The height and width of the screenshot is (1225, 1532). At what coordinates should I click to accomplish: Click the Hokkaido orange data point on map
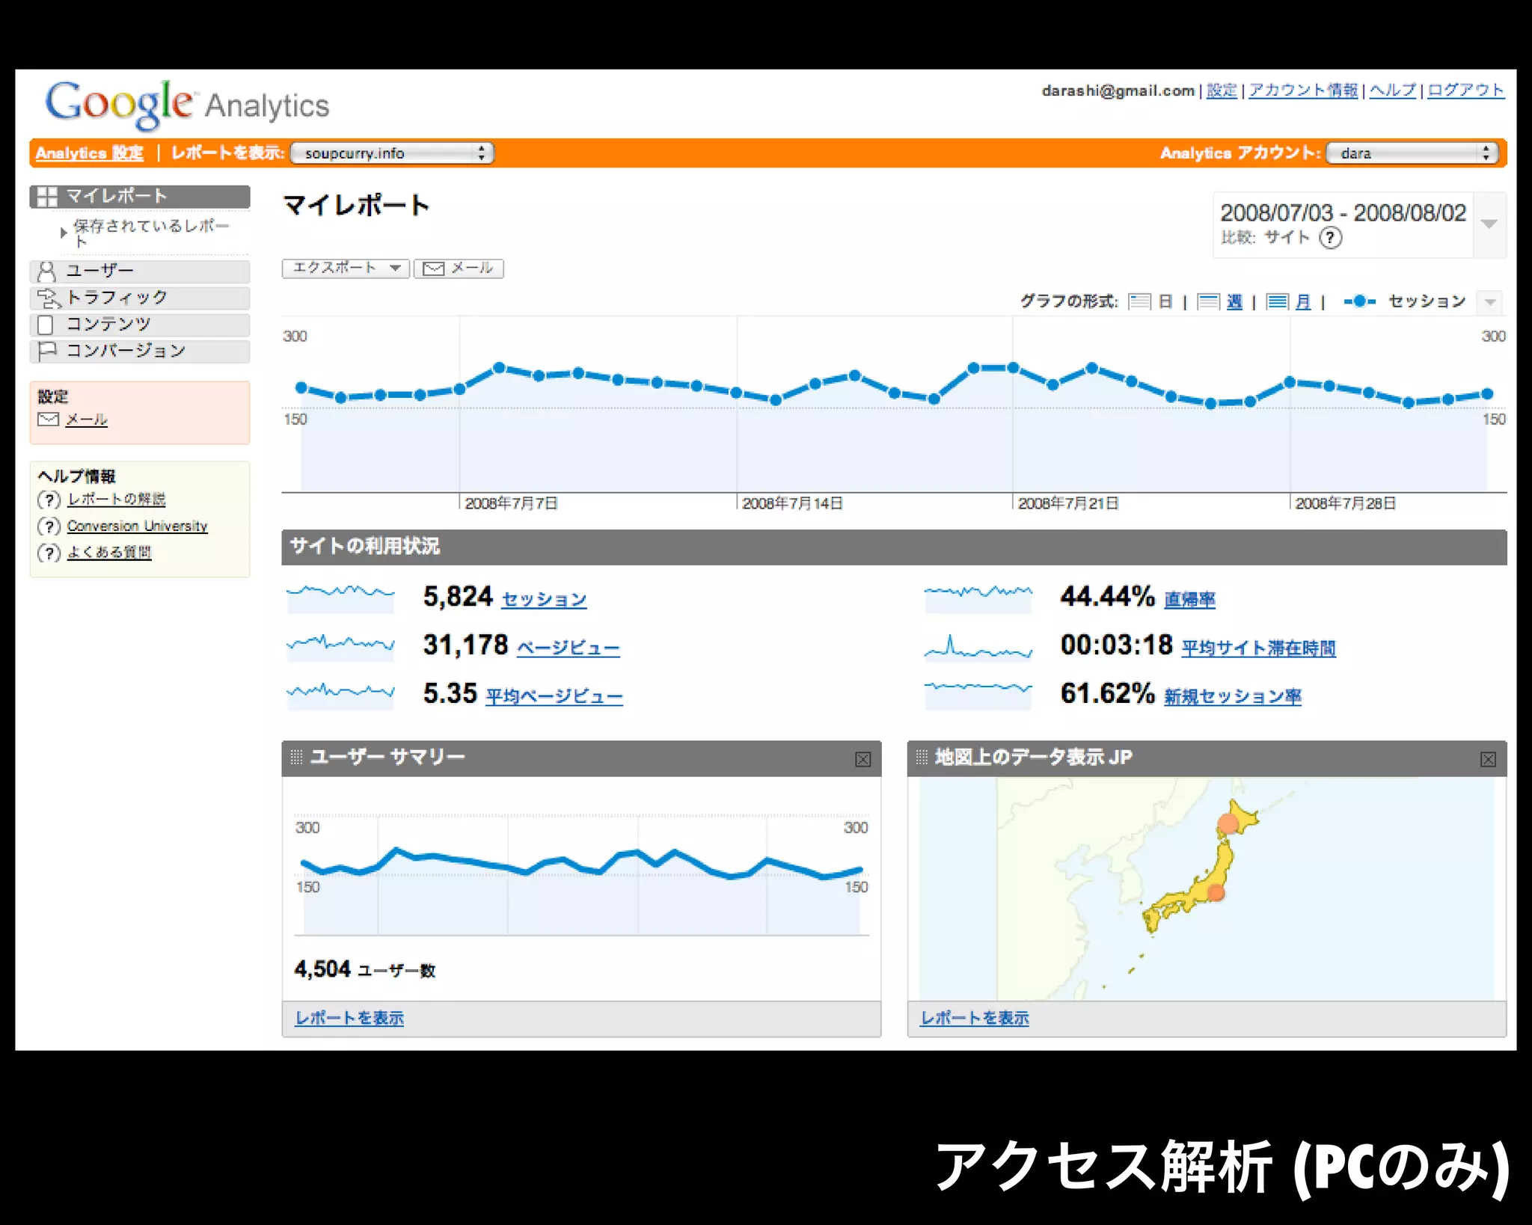[1228, 824]
